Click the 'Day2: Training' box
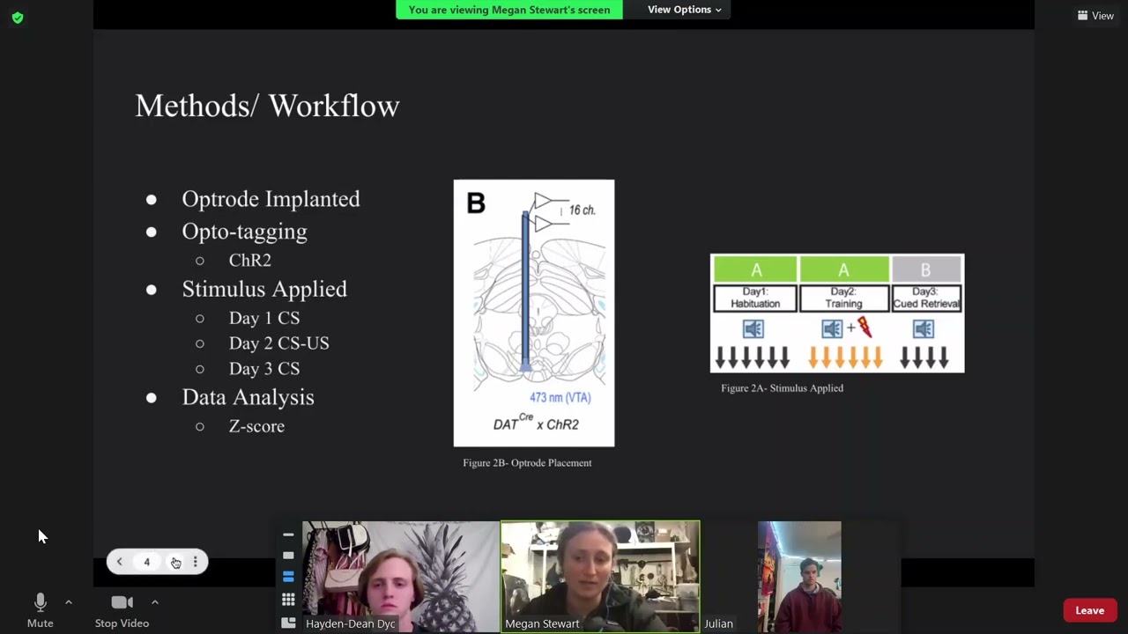This screenshot has width=1128, height=634. (x=843, y=298)
